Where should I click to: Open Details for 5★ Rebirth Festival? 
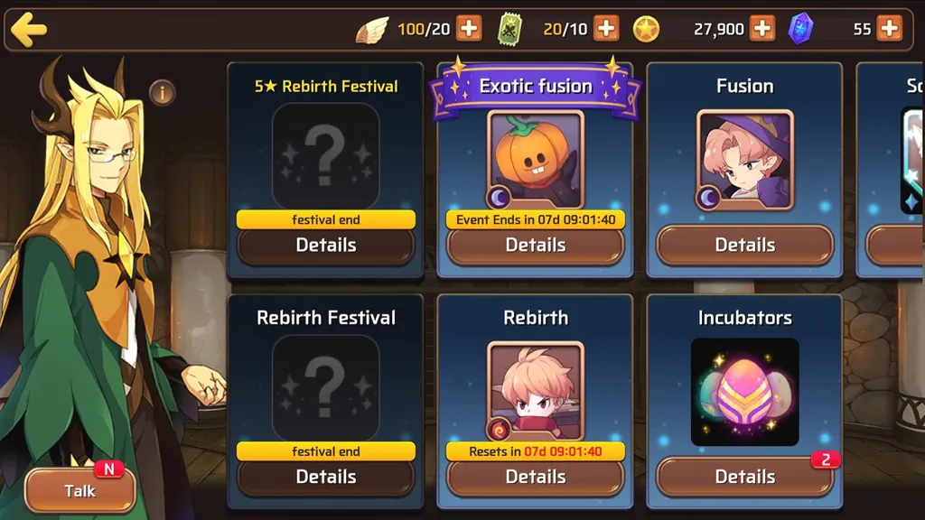tap(325, 246)
